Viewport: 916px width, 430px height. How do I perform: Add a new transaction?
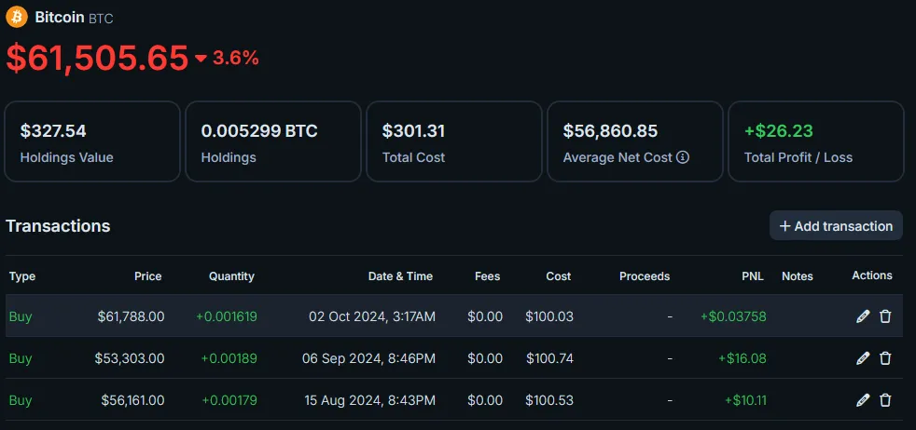836,225
